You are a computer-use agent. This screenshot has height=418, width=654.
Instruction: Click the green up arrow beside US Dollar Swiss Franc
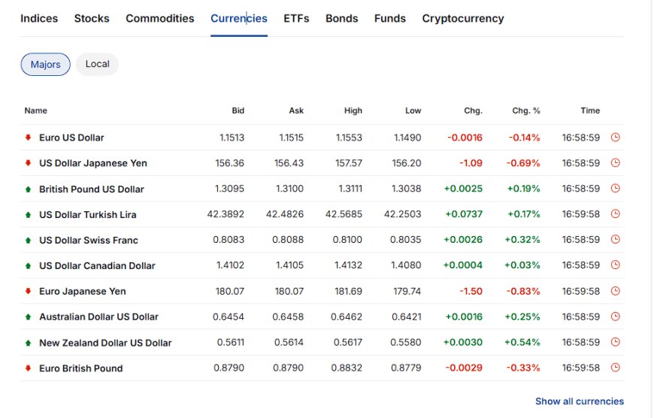click(28, 241)
